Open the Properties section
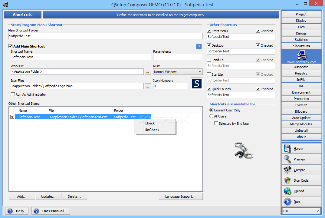Screen dimensions: 325x218 point(301,99)
